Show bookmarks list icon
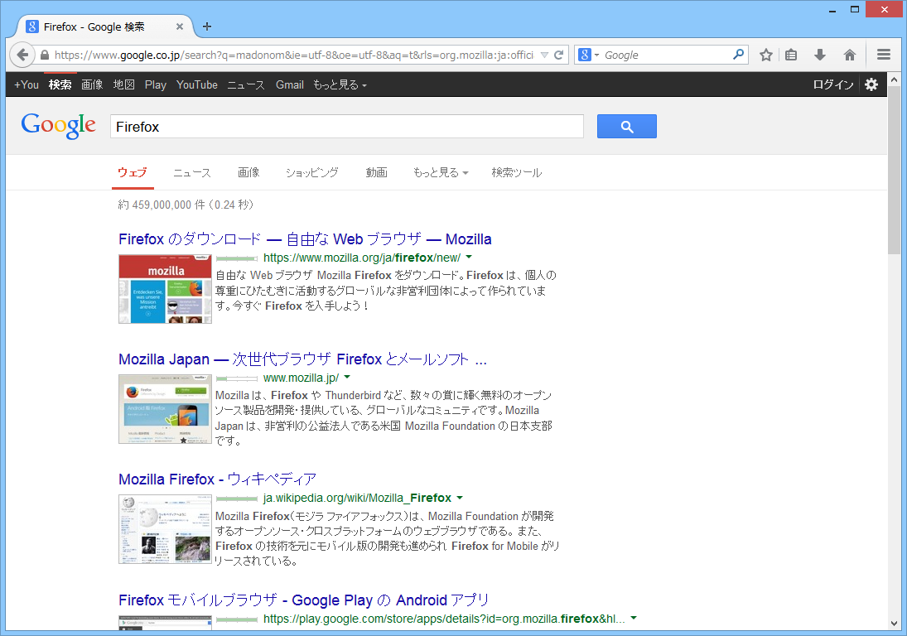907x636 pixels. click(x=791, y=55)
